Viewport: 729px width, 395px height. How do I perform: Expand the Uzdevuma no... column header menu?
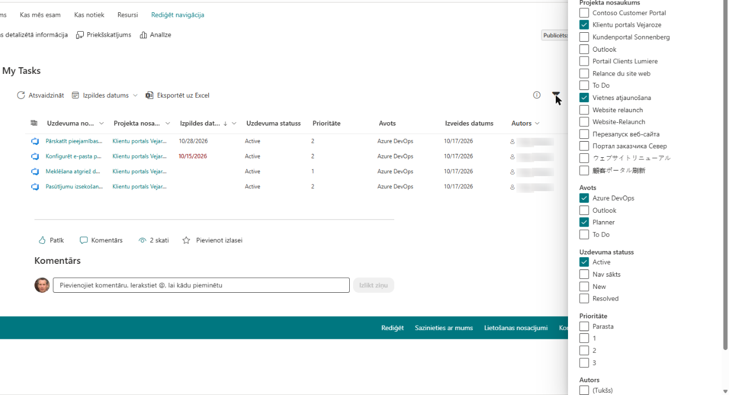point(101,123)
